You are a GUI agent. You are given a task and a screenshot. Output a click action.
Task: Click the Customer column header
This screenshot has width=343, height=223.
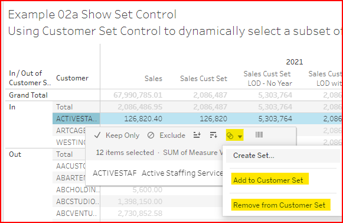point(72,78)
